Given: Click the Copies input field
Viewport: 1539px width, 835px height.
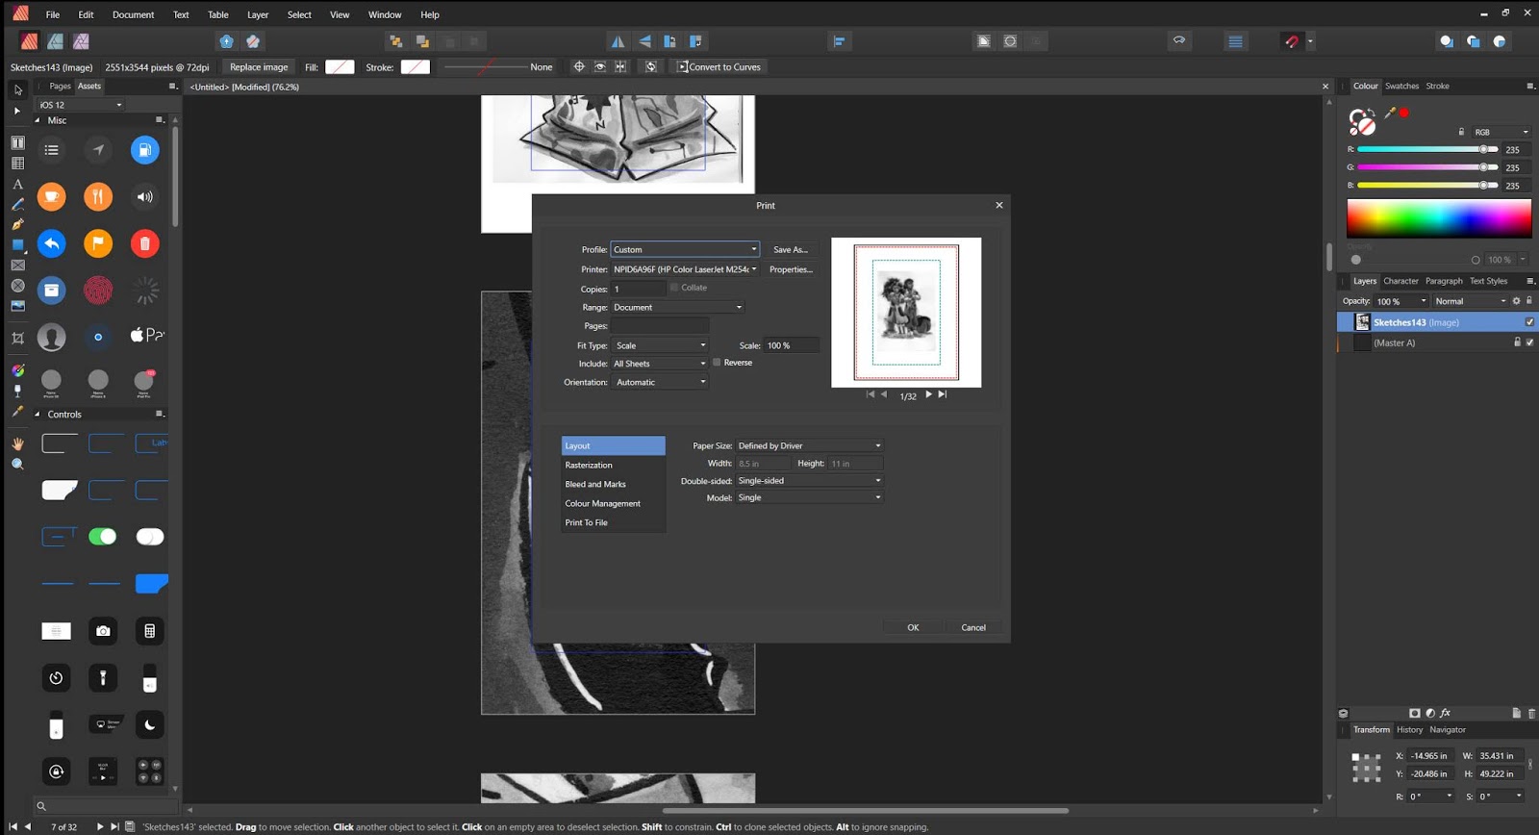Looking at the screenshot, I should click(x=638, y=289).
